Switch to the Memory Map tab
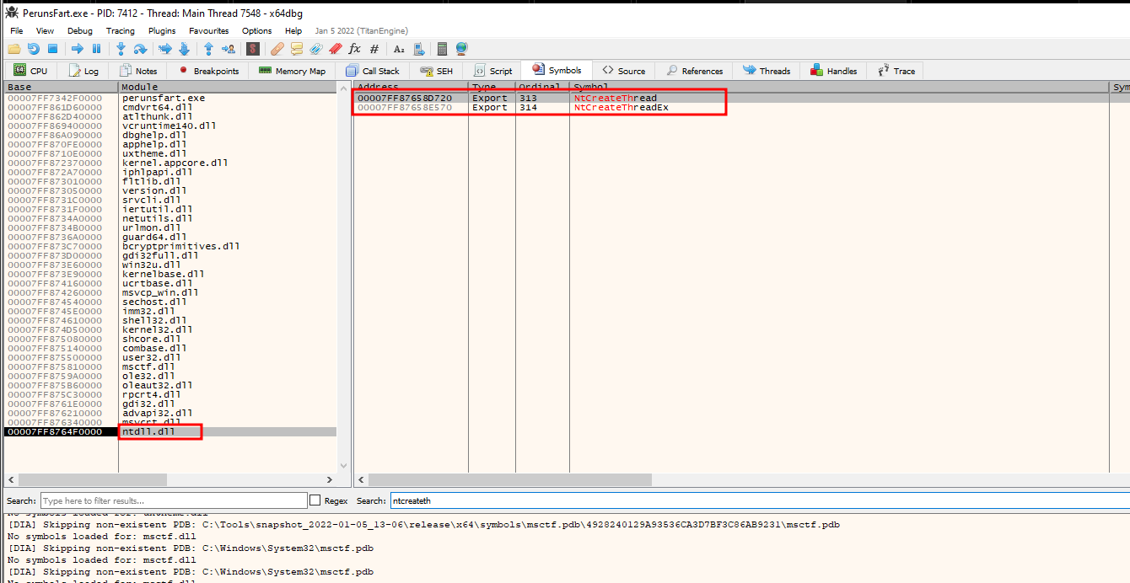Image resolution: width=1130 pixels, height=583 pixels. tap(292, 71)
